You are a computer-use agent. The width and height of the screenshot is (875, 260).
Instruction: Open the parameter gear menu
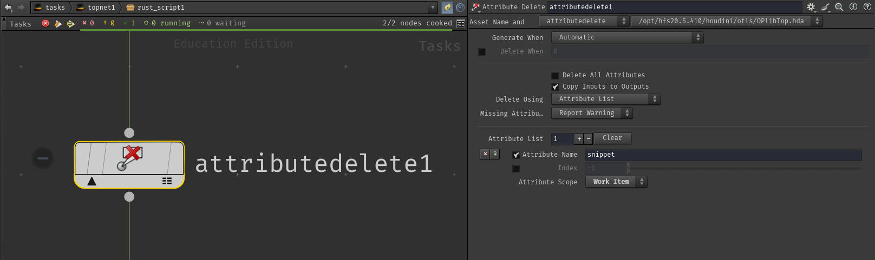[811, 7]
